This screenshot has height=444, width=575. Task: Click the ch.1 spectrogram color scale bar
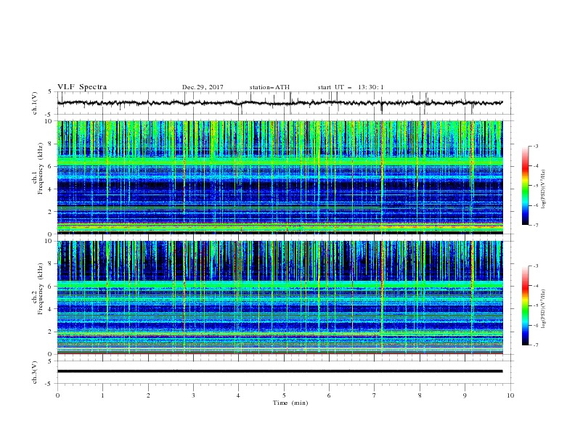point(526,186)
